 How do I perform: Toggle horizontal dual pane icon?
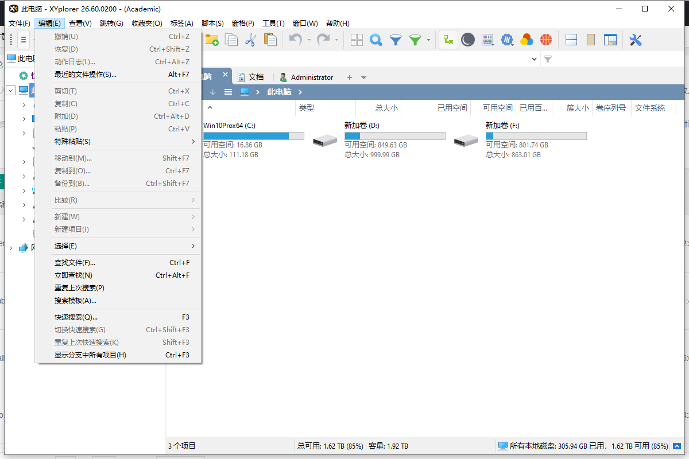pyautogui.click(x=571, y=40)
